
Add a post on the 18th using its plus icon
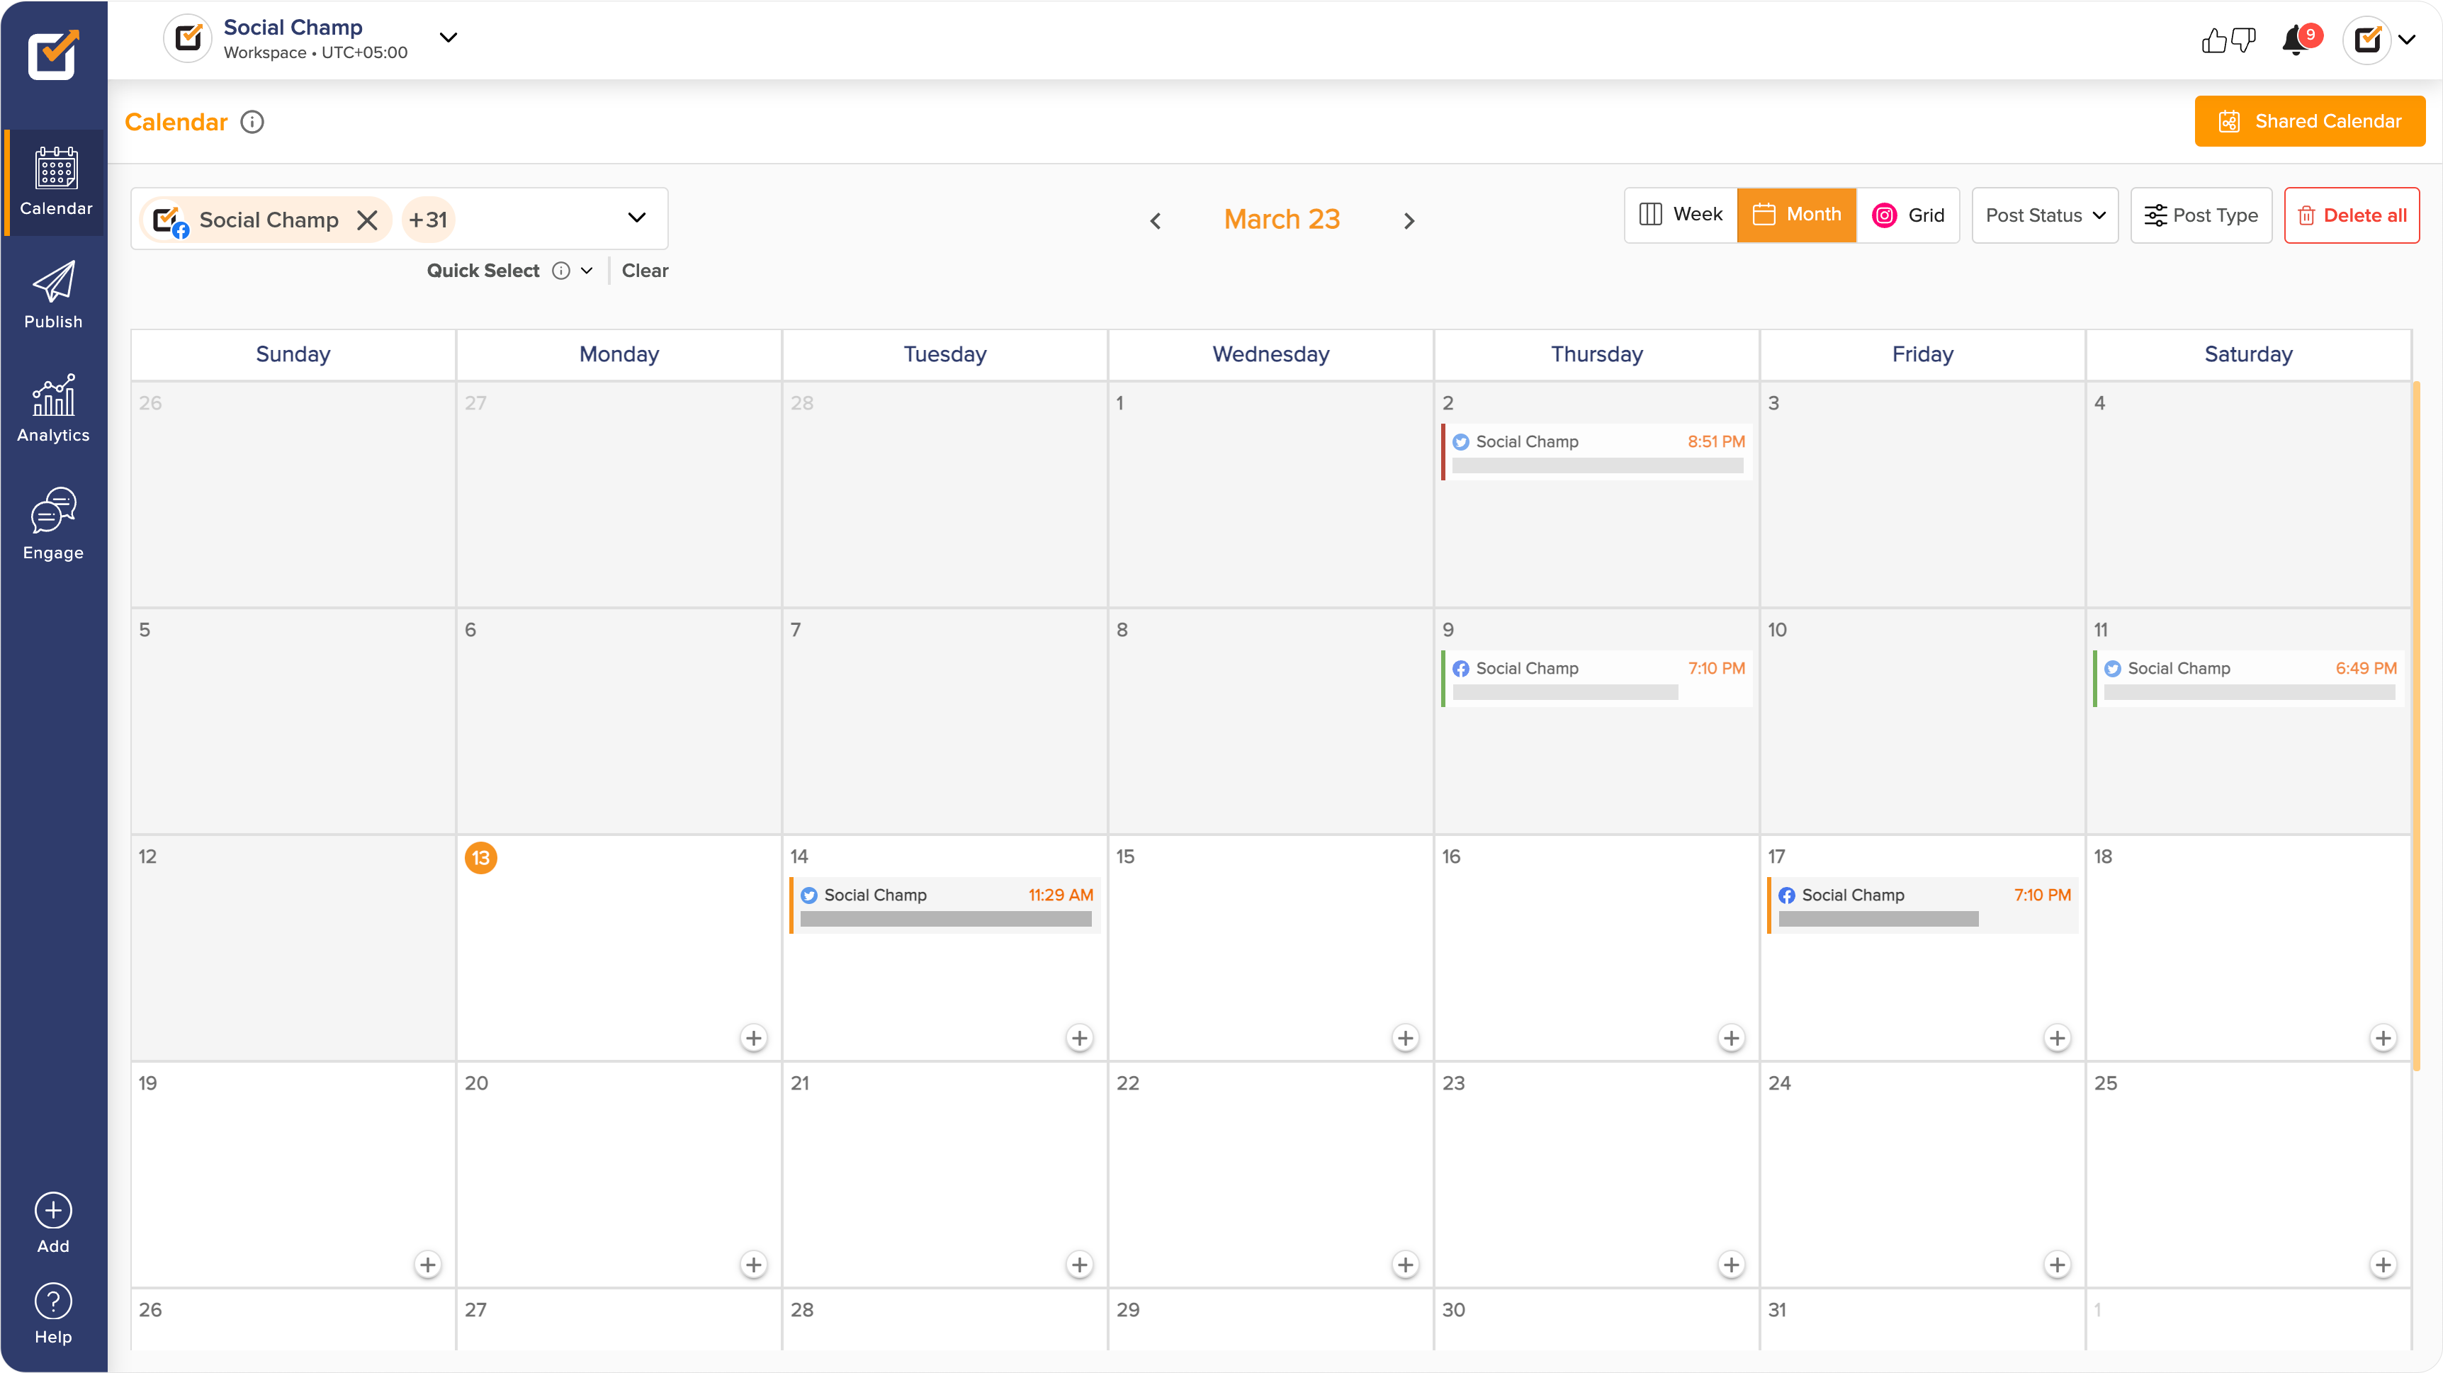pyautogui.click(x=2383, y=1039)
